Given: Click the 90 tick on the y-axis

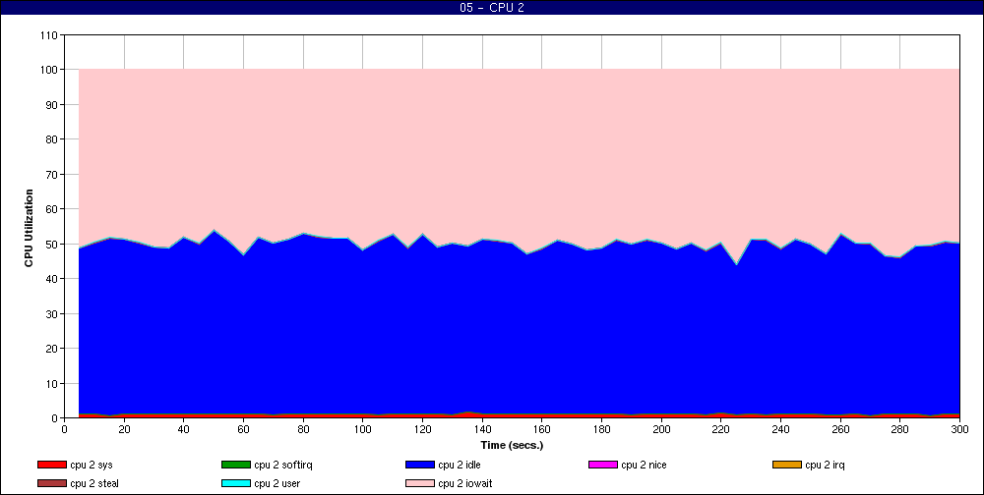Looking at the screenshot, I should point(51,105).
